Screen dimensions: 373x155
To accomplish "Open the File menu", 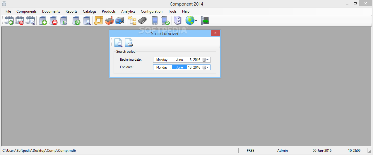I will [x=8, y=11].
